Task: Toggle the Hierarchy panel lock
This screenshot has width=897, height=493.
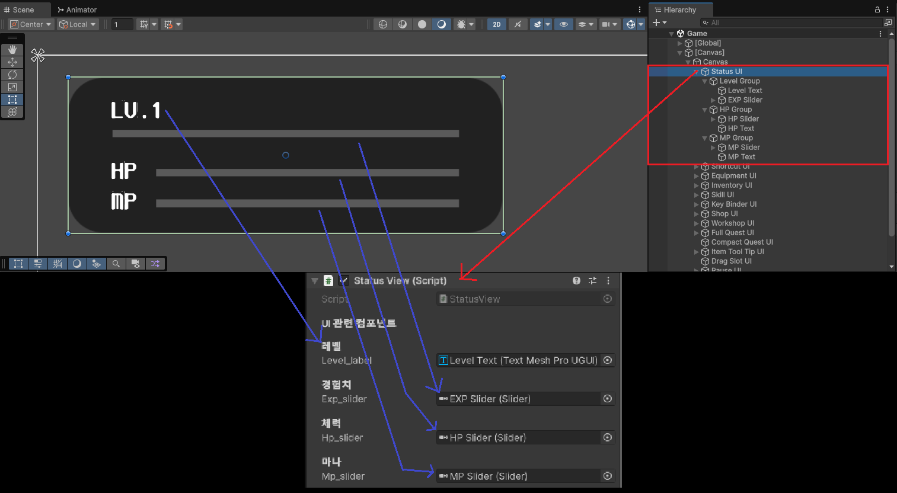Action: point(877,9)
